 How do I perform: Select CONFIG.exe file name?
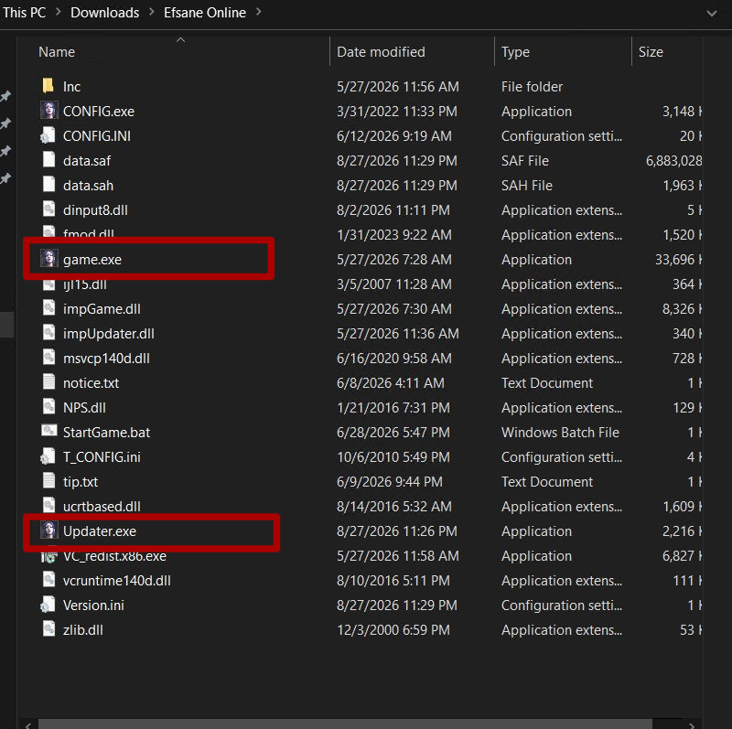[99, 111]
